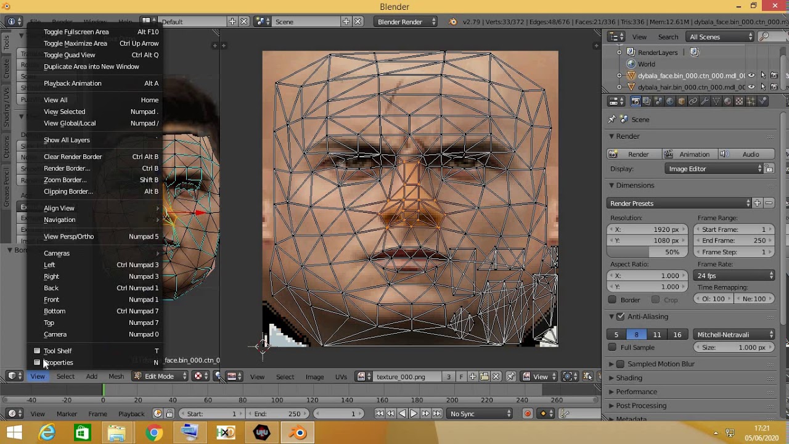This screenshot has width=789, height=444.
Task: Add new image with plus icon in UV editor
Action: (x=473, y=377)
